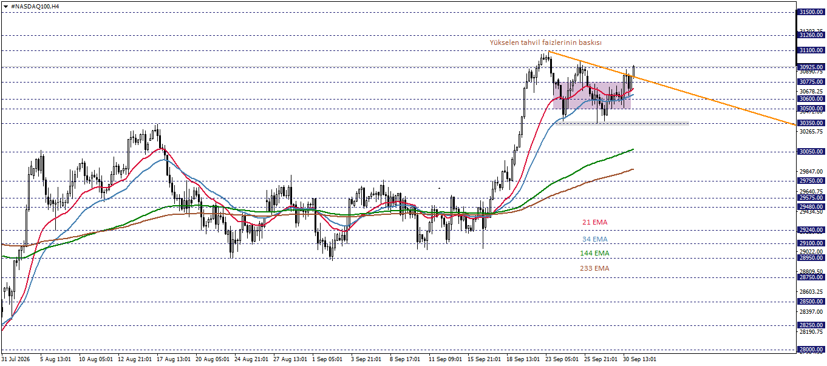Click the 31500.00 price level label
The width and height of the screenshot is (827, 366).
pyautogui.click(x=812, y=12)
